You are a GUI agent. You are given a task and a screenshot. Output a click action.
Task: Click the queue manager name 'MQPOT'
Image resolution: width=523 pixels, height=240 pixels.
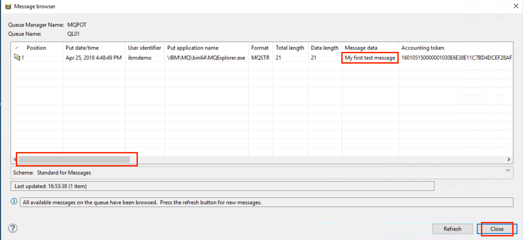pos(77,25)
